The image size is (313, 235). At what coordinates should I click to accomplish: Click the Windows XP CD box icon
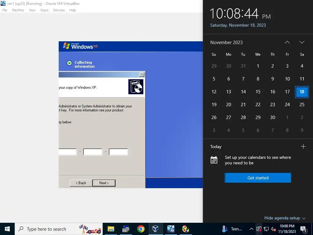pyautogui.click(x=136, y=87)
